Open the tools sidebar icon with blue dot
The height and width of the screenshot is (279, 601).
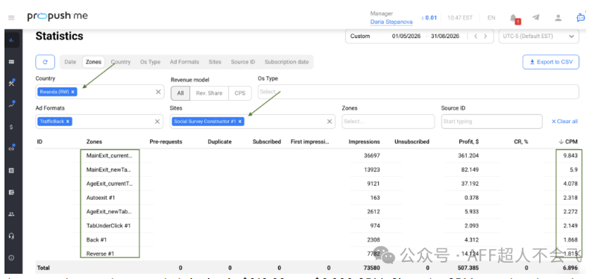11,83
